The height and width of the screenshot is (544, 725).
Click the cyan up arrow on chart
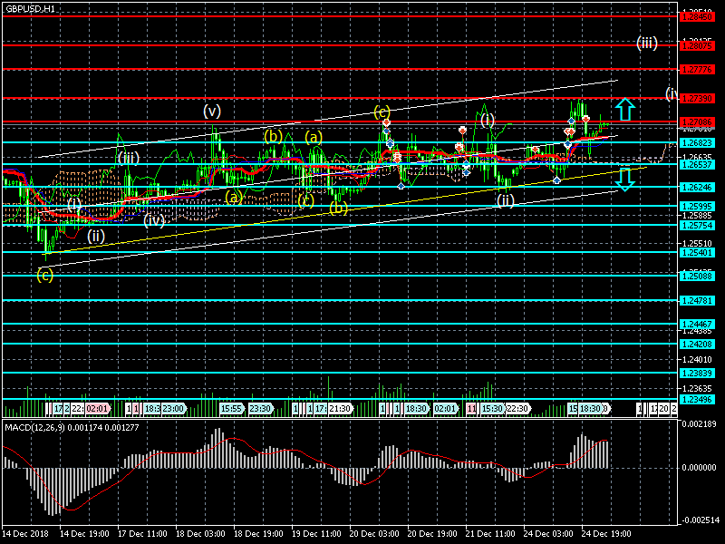624,110
